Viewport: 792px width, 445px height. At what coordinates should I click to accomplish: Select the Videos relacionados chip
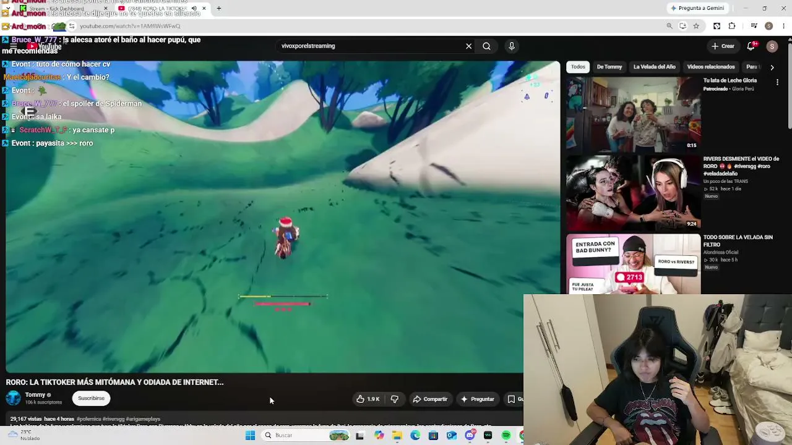711,67
